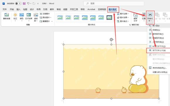Image resolution: width=170 pixels, height=106 pixels.
Task: Click the purple Save icon
Action: coord(24,4)
